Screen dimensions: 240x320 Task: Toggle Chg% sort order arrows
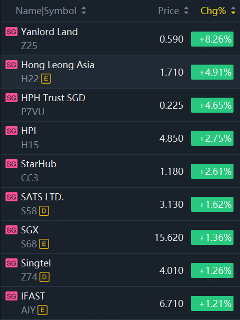click(x=233, y=11)
